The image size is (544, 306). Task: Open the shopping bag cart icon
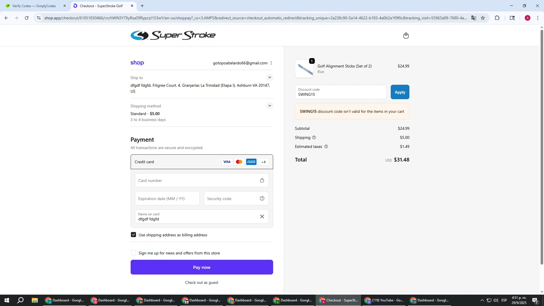(406, 36)
